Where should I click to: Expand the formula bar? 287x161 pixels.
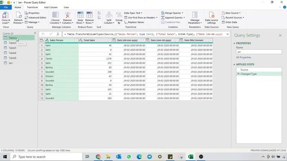(x=227, y=34)
